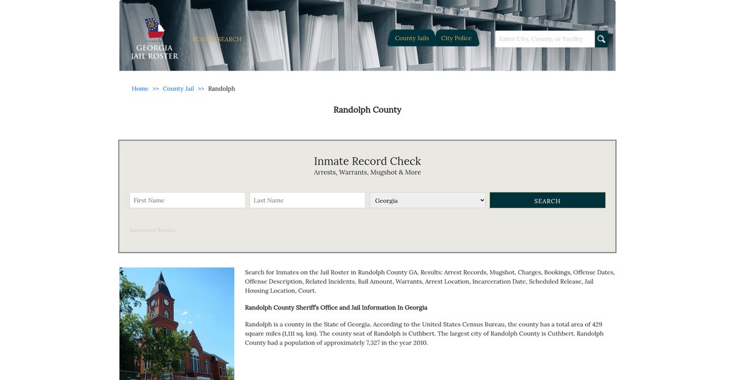This screenshot has height=380, width=735.
Task: Click the Sponsored Results label
Action: pos(152,230)
